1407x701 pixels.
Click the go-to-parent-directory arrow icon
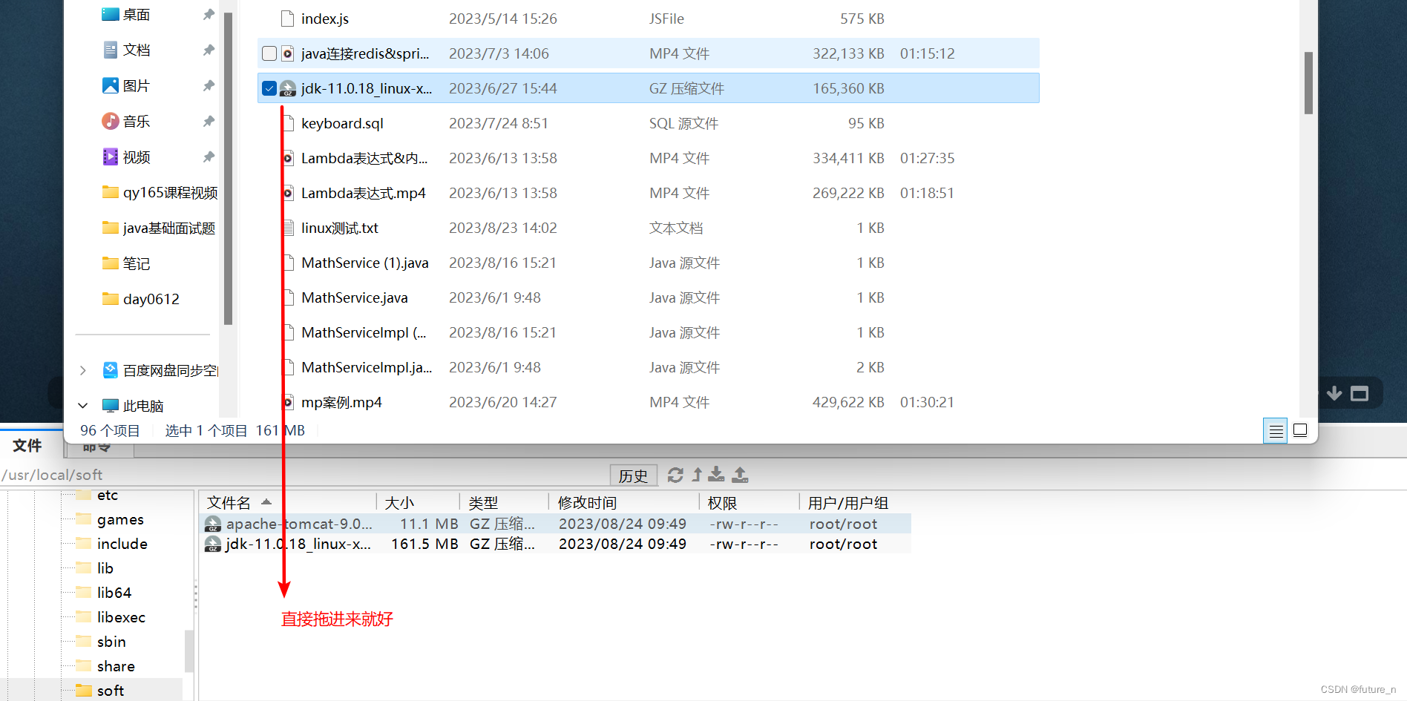tap(697, 475)
